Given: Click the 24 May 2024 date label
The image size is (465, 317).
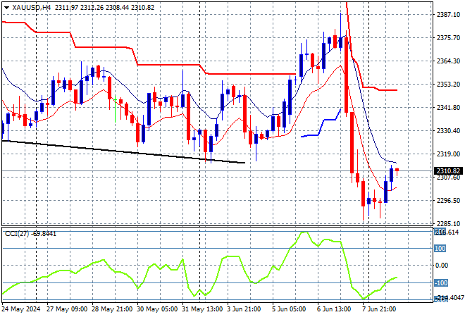Looking at the screenshot, I should (x=21, y=309).
